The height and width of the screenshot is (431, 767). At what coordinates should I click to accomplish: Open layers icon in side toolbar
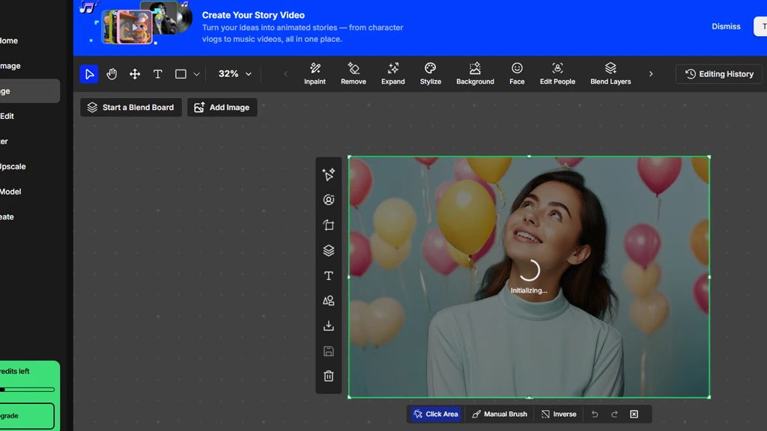pyautogui.click(x=328, y=251)
